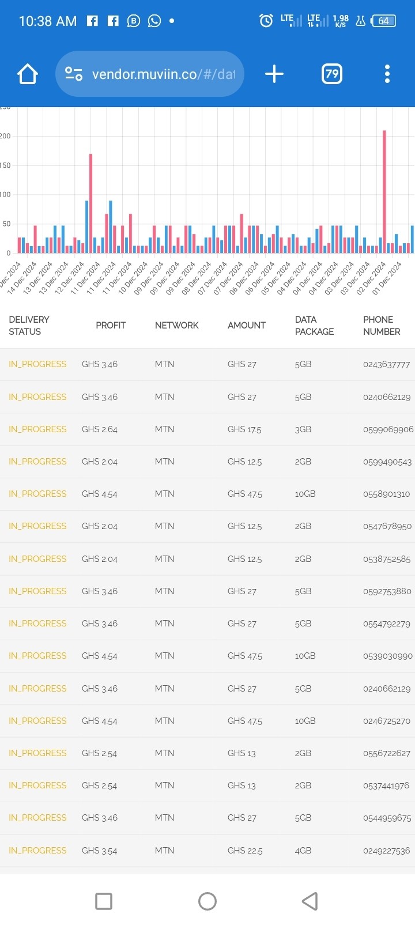Tap the Android home circle button
Screen dimensions: 415x929
tap(207, 901)
